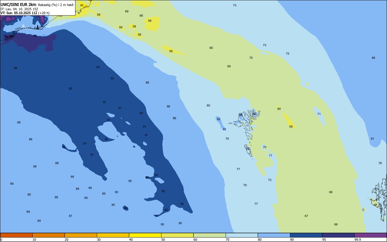
Task: Click the legend swatch for 80 to 90 percent
Action: click(x=274, y=235)
